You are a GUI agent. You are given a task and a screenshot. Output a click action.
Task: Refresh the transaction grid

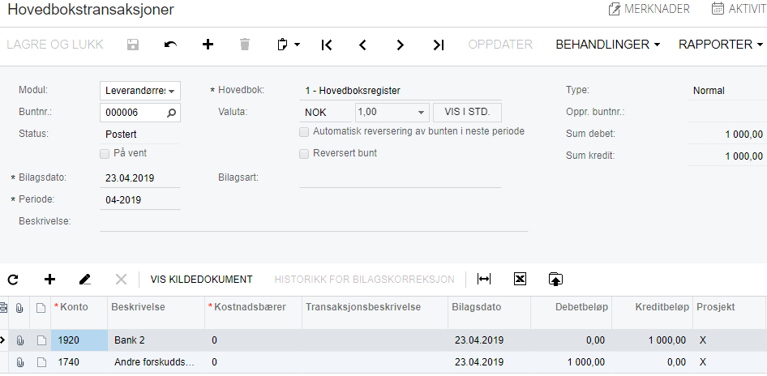(x=13, y=280)
